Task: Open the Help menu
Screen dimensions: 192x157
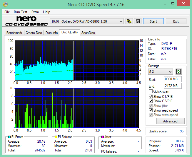Action: (46, 12)
